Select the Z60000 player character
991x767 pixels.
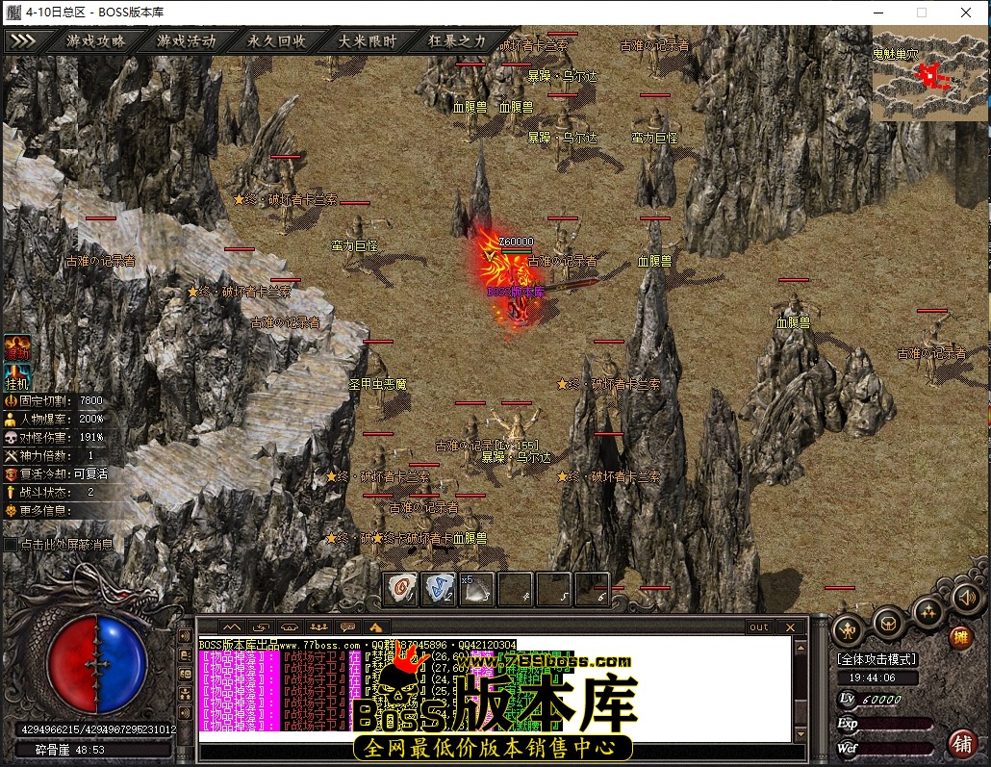(x=517, y=281)
